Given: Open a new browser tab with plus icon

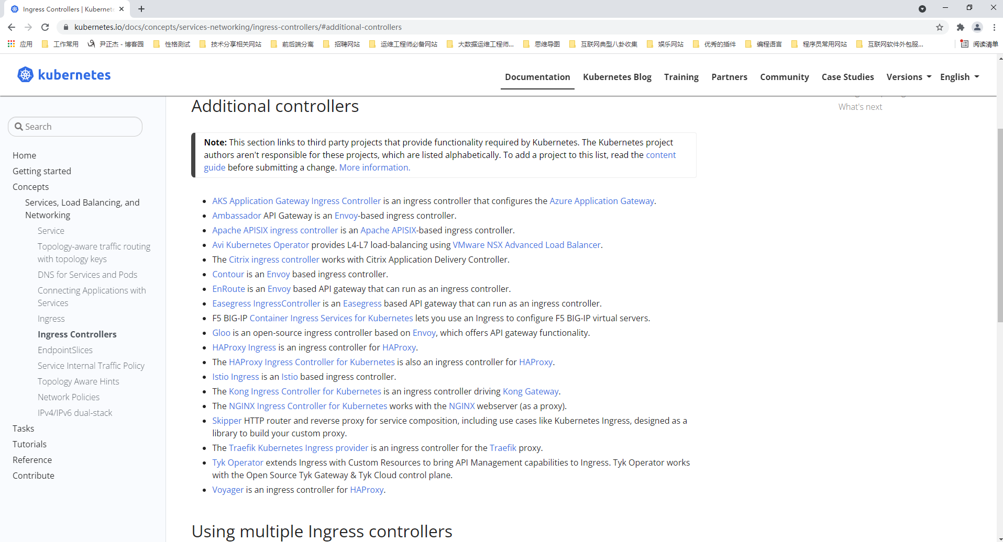Looking at the screenshot, I should pos(141,9).
